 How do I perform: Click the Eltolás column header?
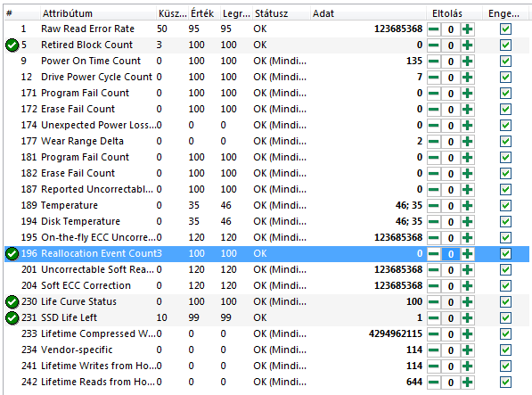pos(454,13)
